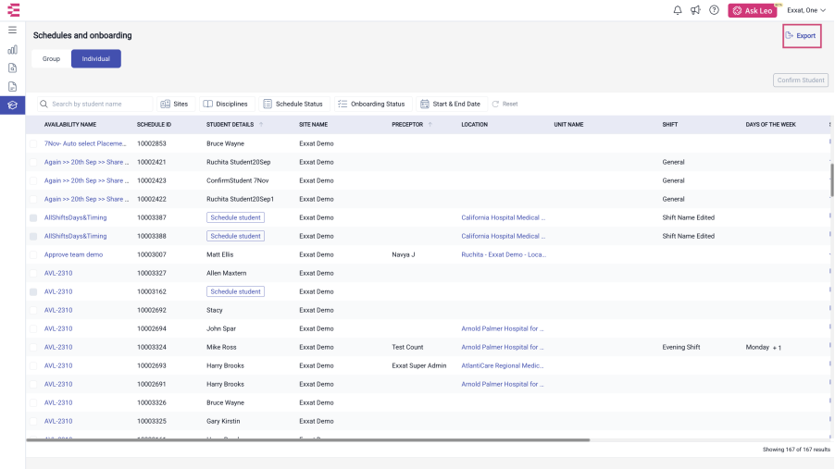The width and height of the screenshot is (835, 469).
Task: Open the Onboarding Status filter
Action: [372, 104]
